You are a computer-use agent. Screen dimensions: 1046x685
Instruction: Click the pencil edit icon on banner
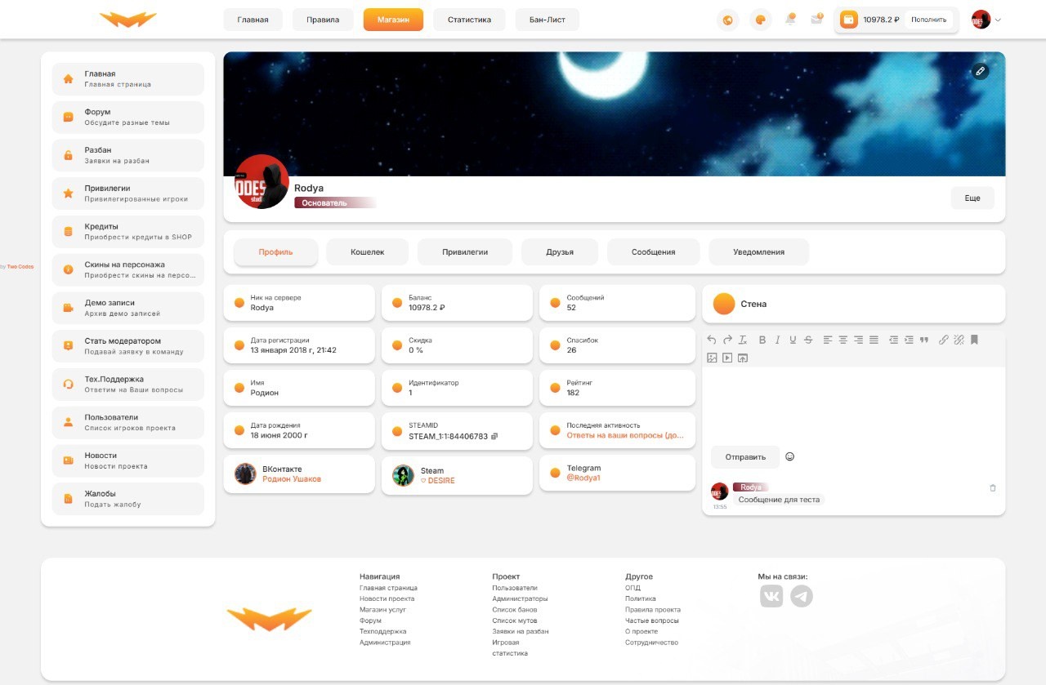click(980, 71)
